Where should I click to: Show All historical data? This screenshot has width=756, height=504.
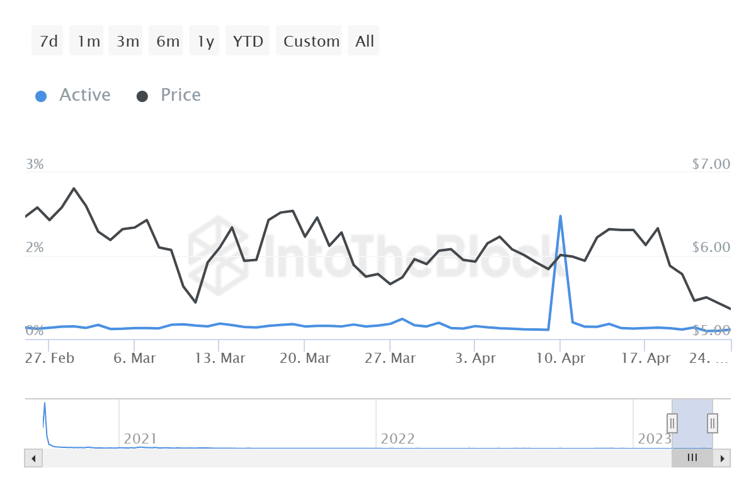click(364, 41)
